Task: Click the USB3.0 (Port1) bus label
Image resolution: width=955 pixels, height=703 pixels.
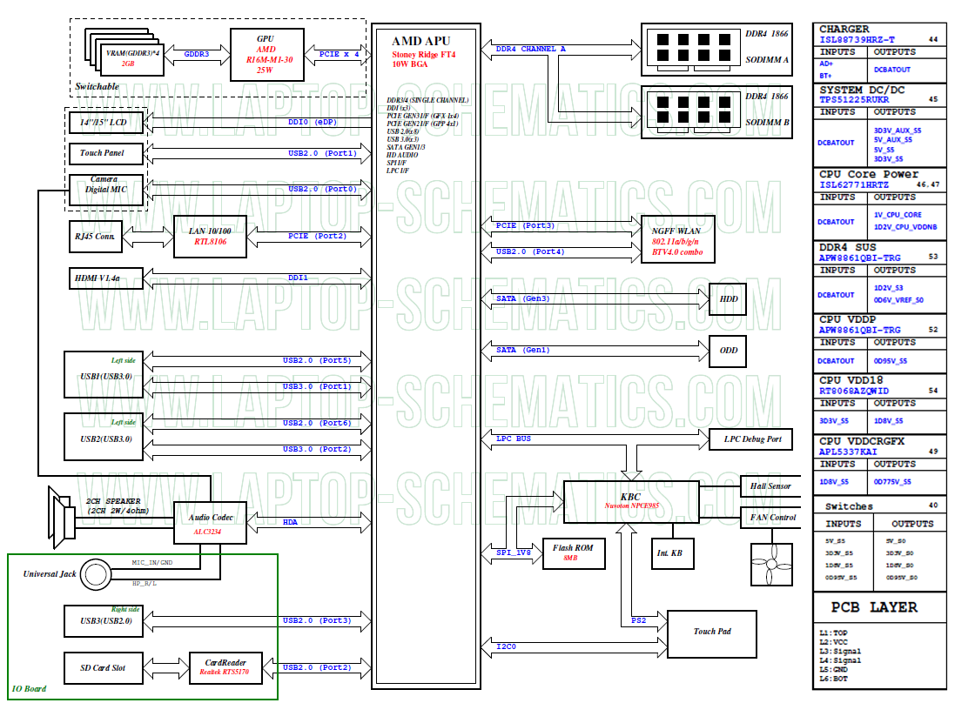Action: coord(318,386)
